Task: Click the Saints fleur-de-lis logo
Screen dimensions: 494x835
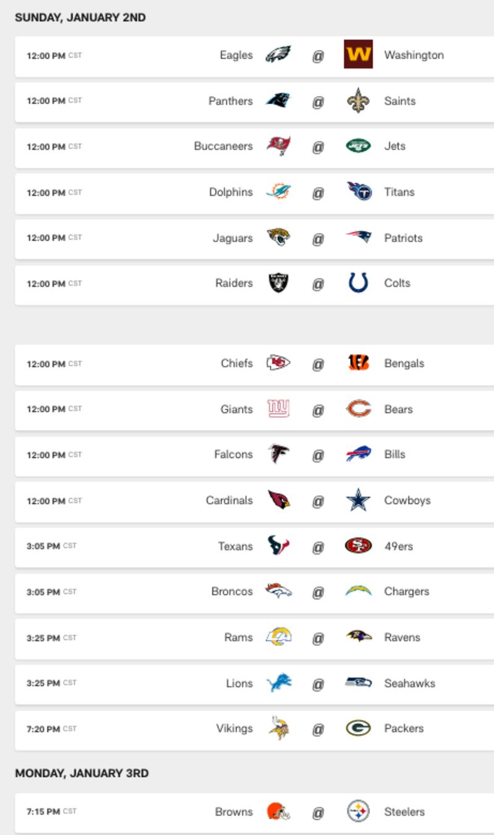Action: pos(358,101)
